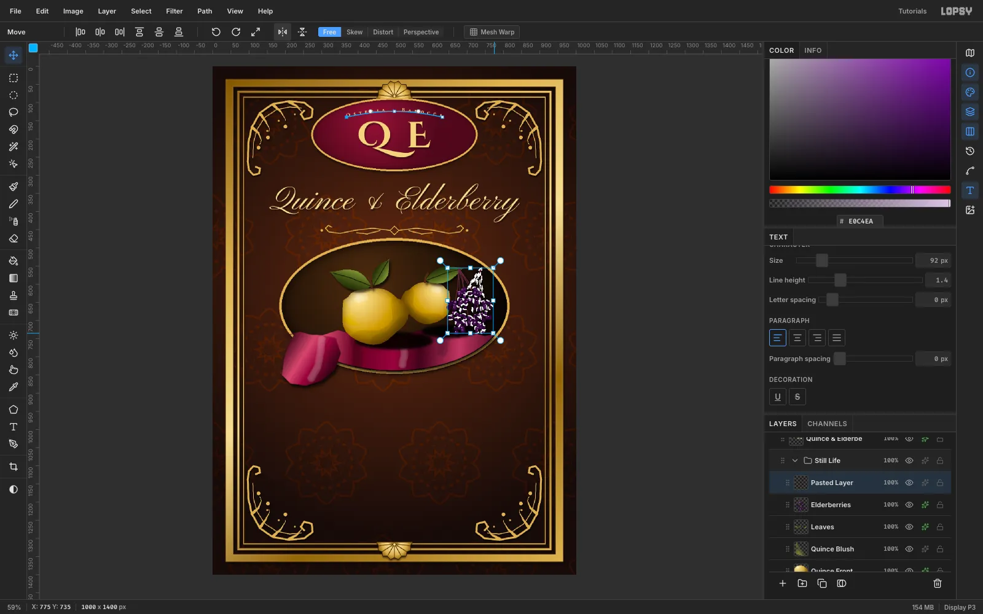Viewport: 983px width, 614px height.
Task: Hide the Pasted Layer
Action: pyautogui.click(x=909, y=483)
